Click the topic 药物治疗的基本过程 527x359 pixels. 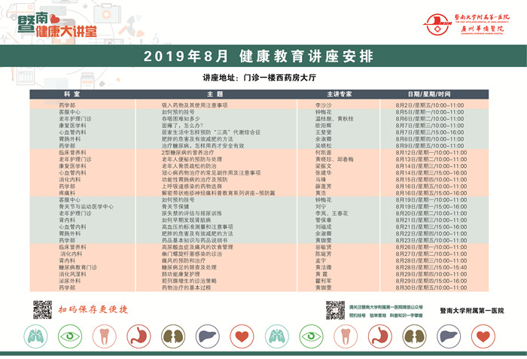point(186,288)
